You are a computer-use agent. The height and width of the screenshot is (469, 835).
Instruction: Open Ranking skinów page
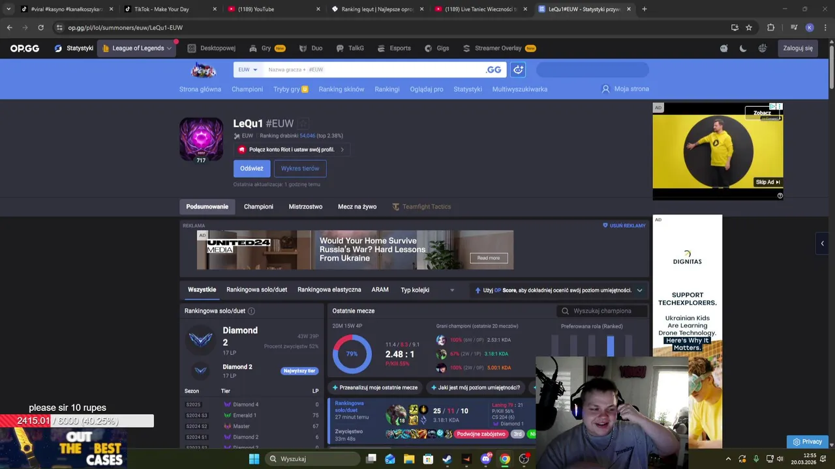[341, 89]
